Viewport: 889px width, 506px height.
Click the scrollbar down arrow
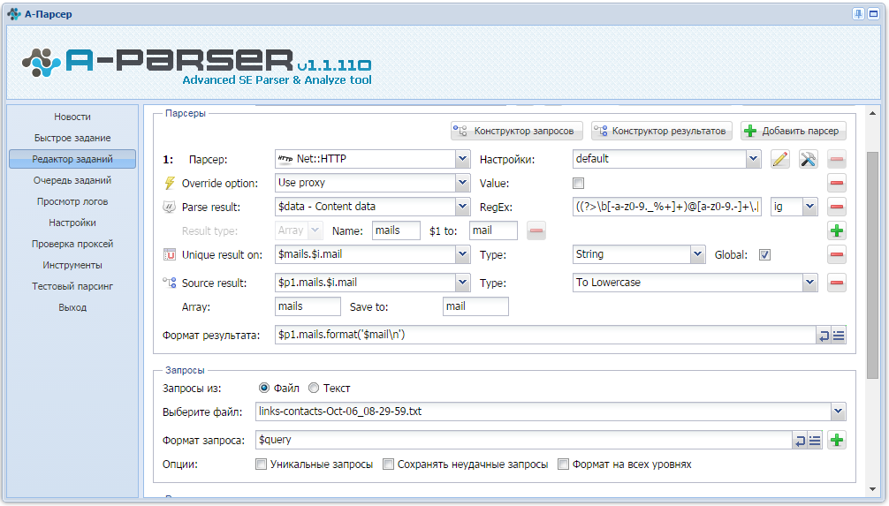click(x=872, y=489)
